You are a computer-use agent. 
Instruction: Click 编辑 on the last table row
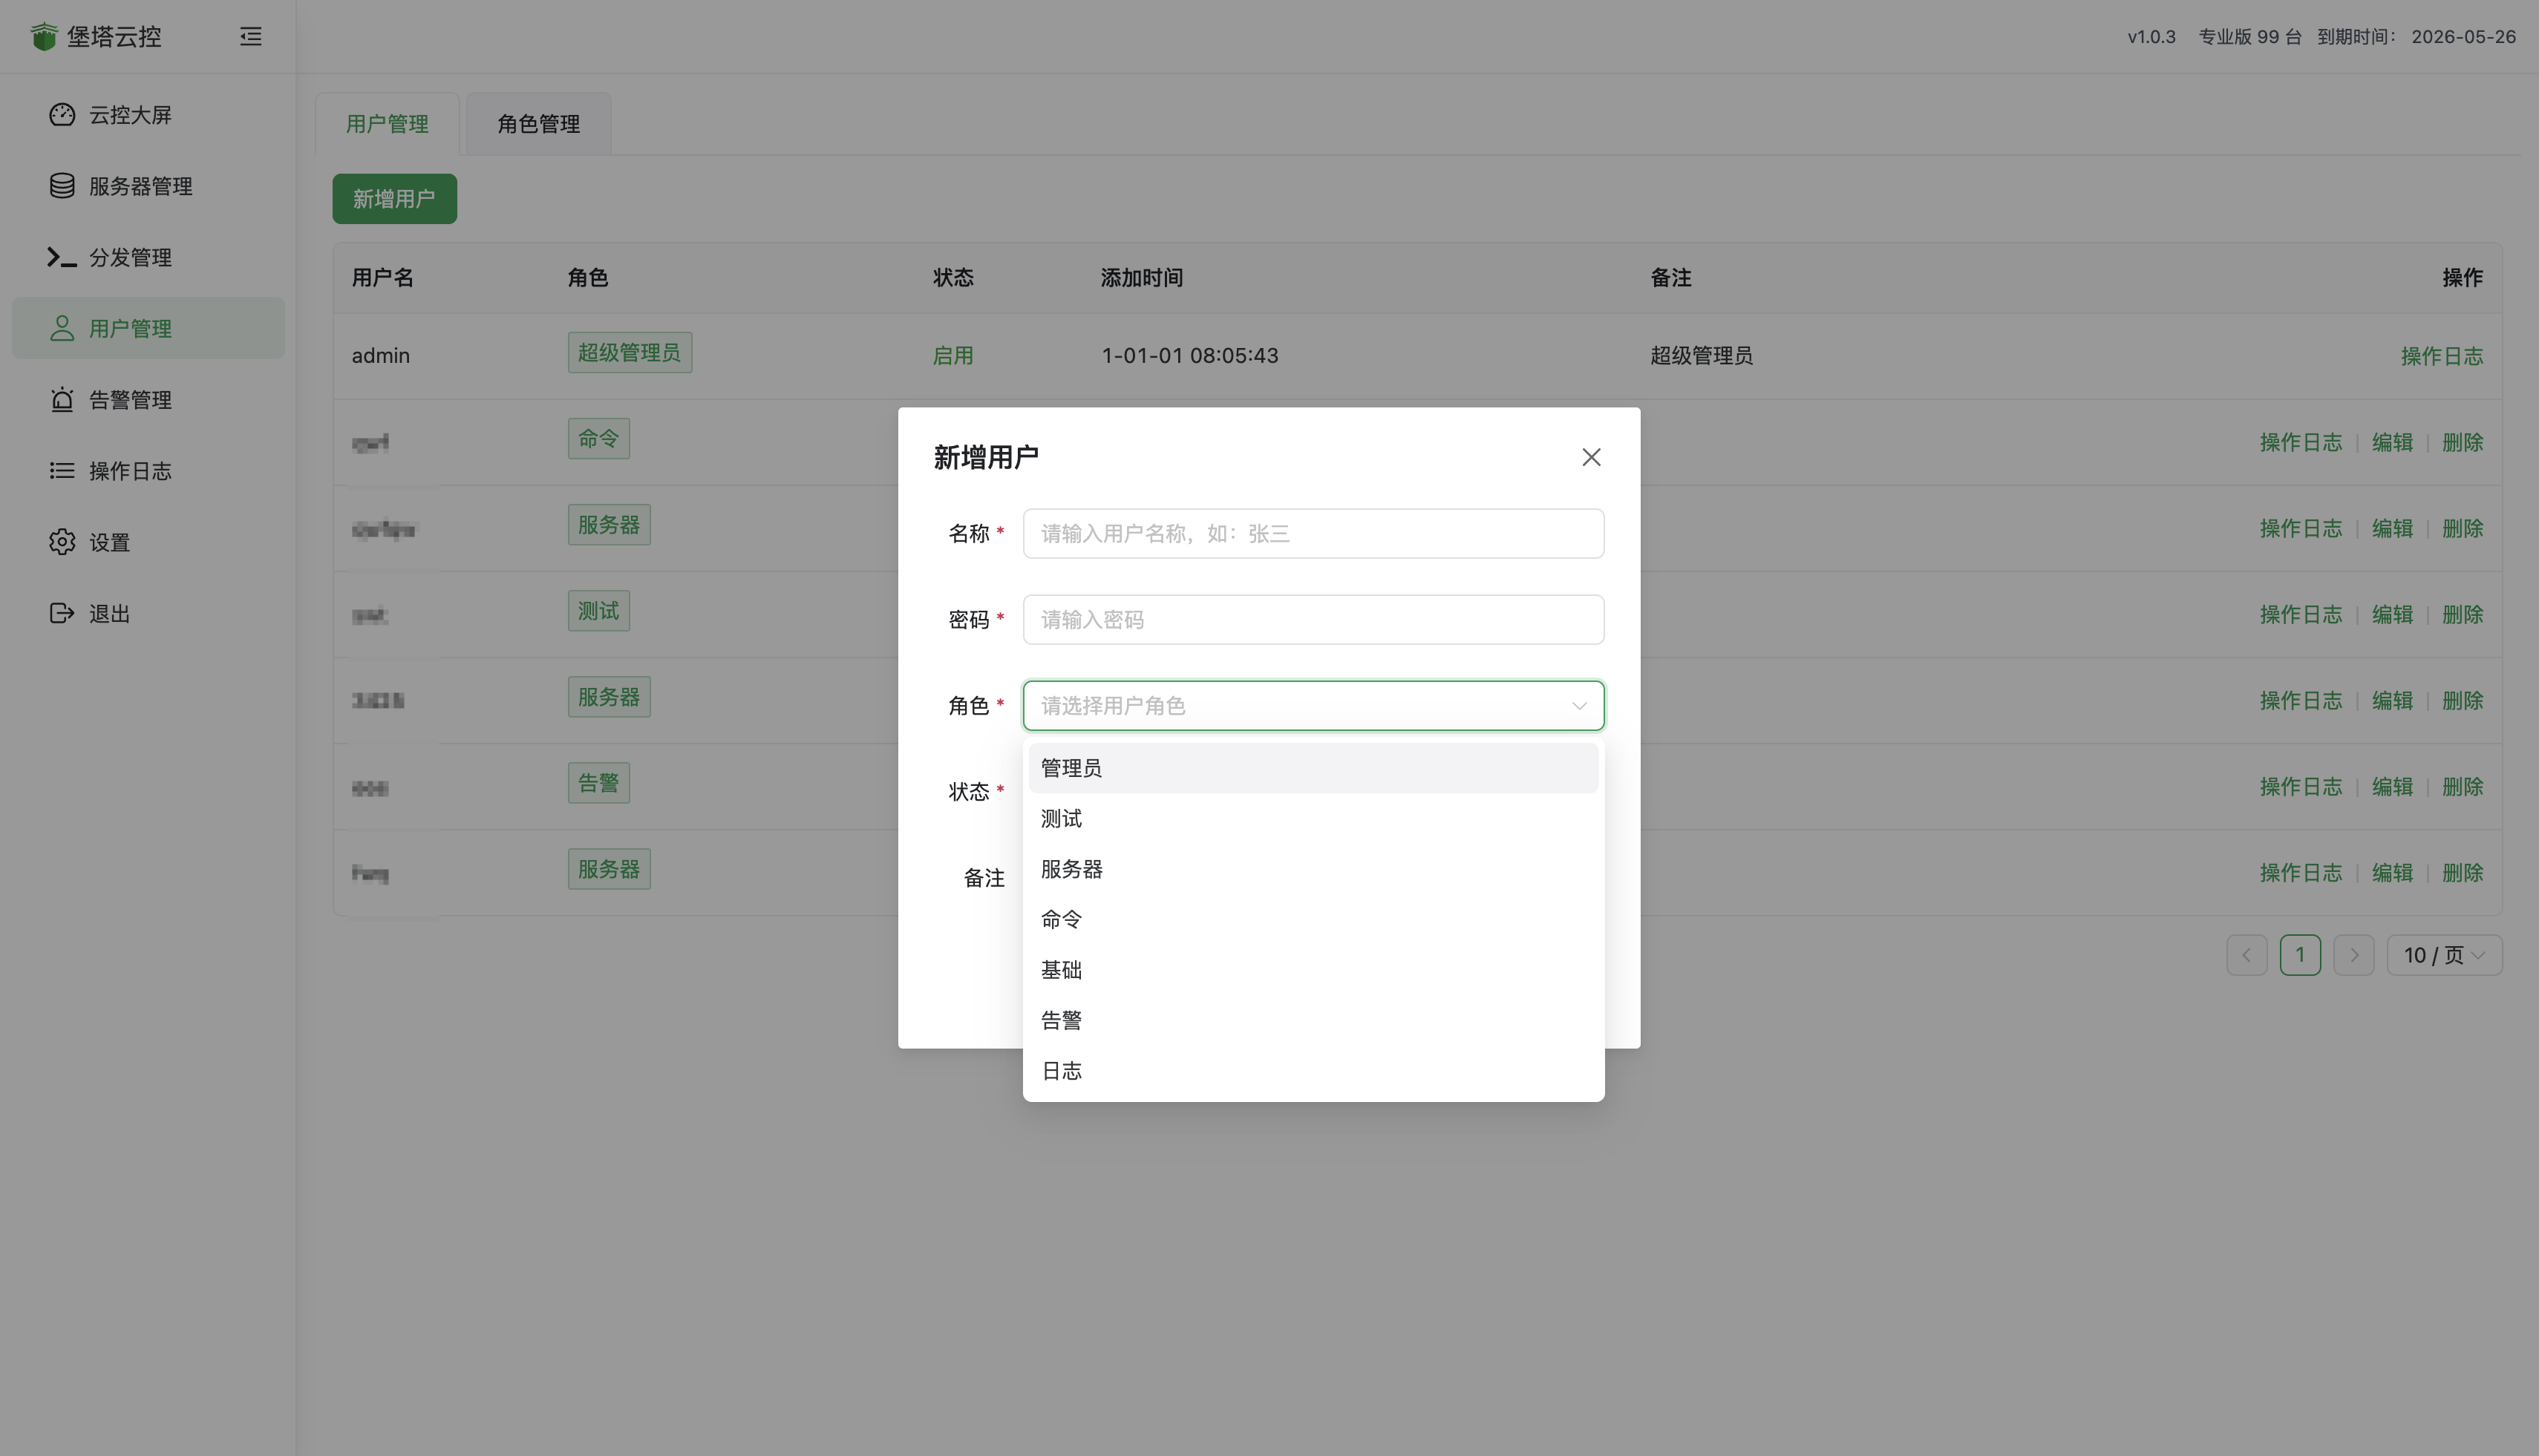coord(2391,872)
